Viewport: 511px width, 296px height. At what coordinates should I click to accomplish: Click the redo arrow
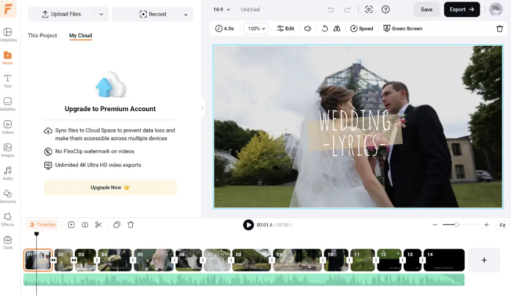point(347,10)
